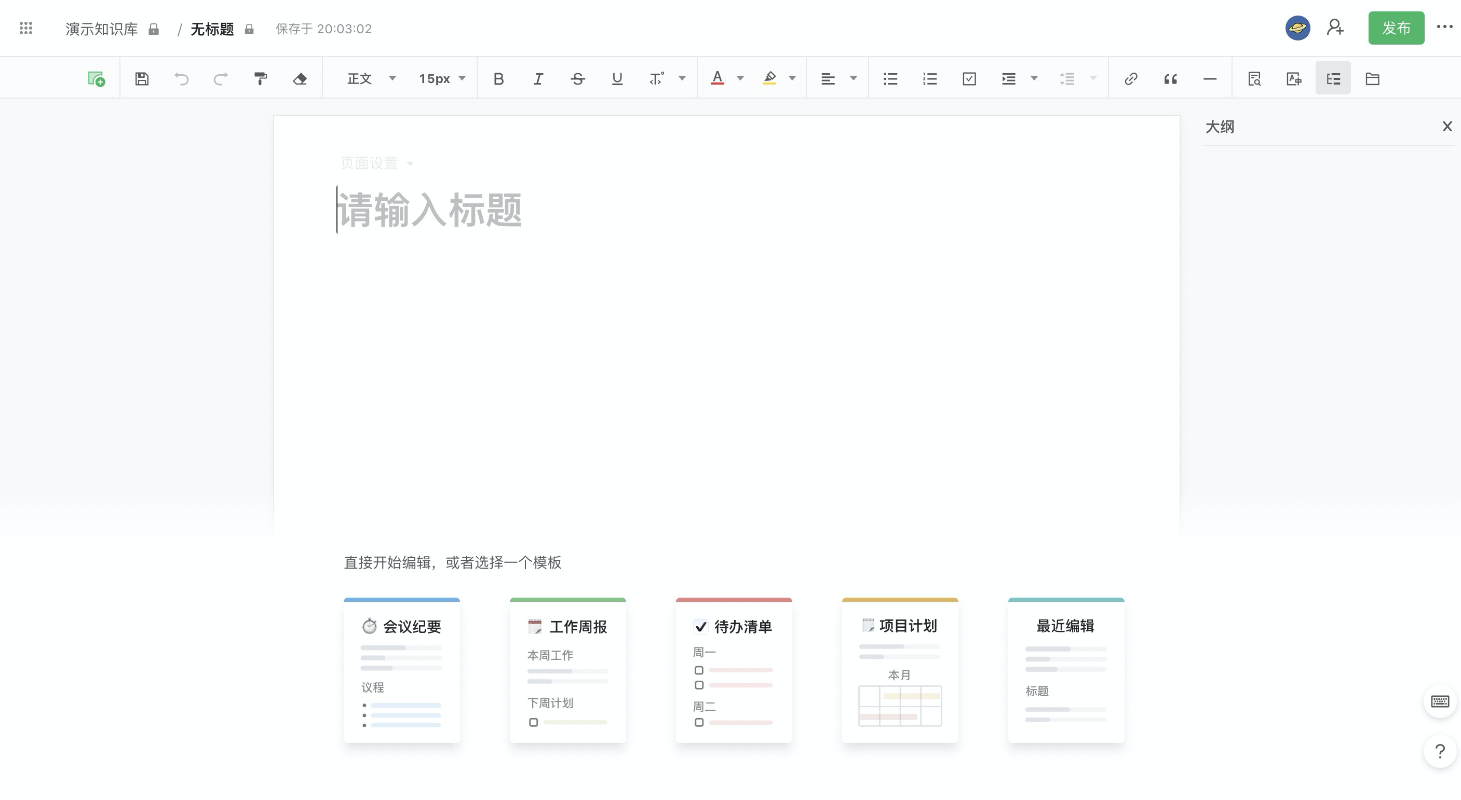
Task: Toggle italic formatting
Action: 538,79
